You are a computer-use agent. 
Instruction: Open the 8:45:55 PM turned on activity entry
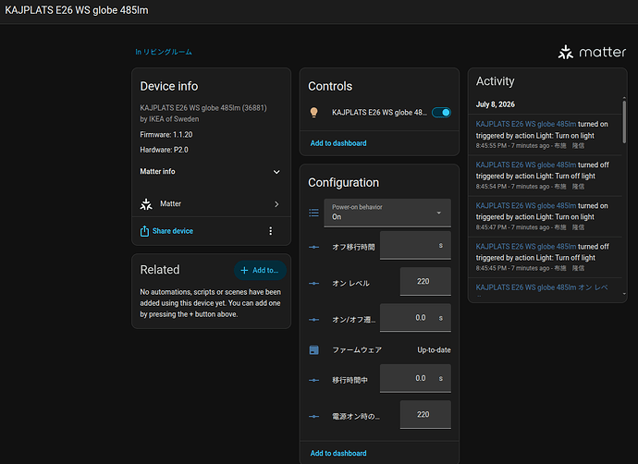[545, 135]
